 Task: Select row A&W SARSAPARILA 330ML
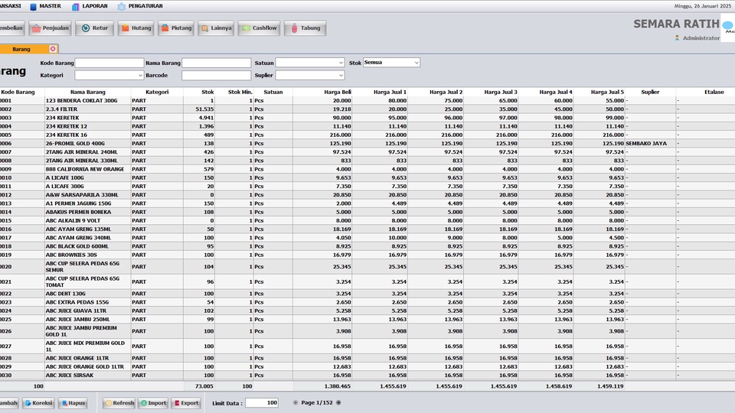367,195
